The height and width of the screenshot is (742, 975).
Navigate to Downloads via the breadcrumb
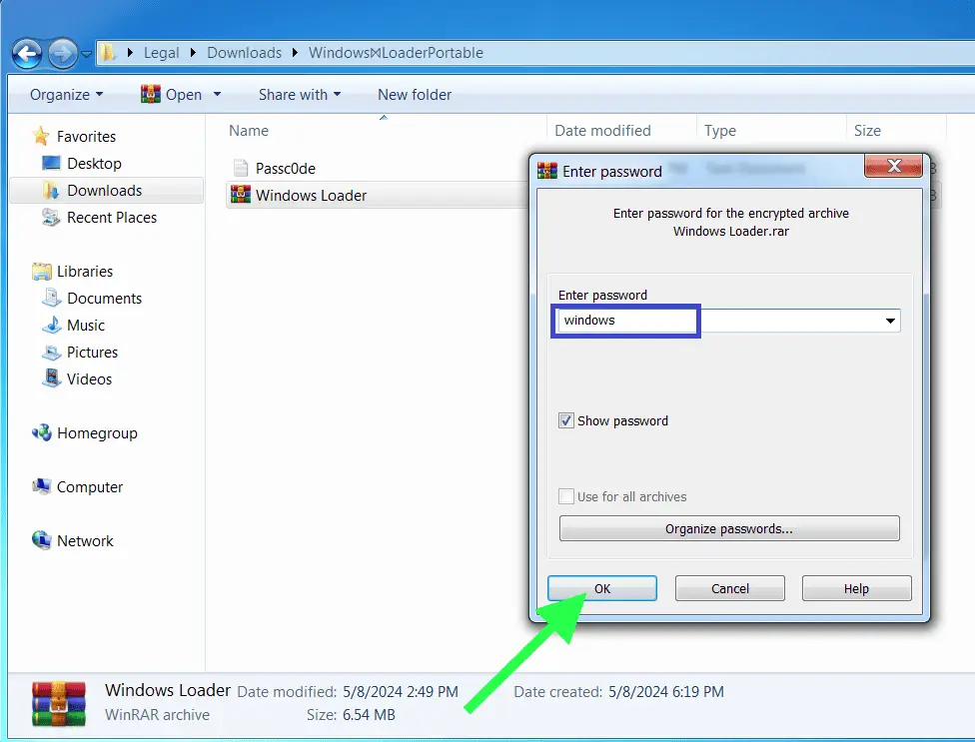[244, 52]
